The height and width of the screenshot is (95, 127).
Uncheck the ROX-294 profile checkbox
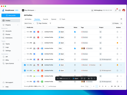[25, 65]
